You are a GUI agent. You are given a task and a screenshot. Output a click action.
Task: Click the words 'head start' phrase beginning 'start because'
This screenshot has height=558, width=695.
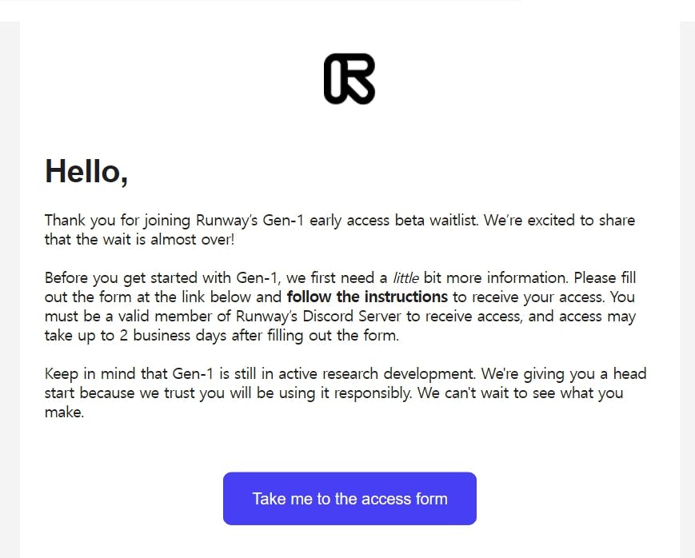pos(90,393)
